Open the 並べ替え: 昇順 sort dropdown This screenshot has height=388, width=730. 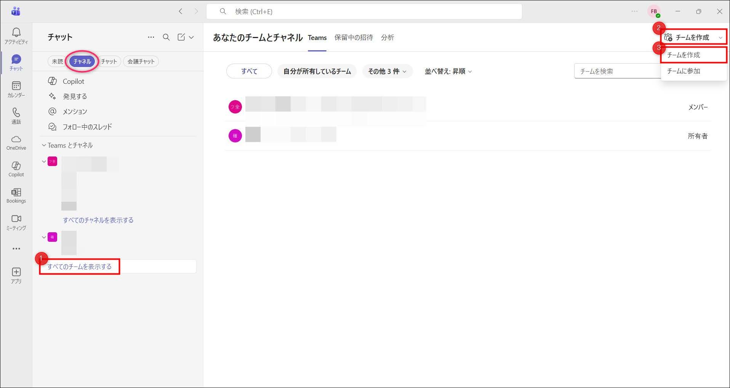click(x=448, y=71)
